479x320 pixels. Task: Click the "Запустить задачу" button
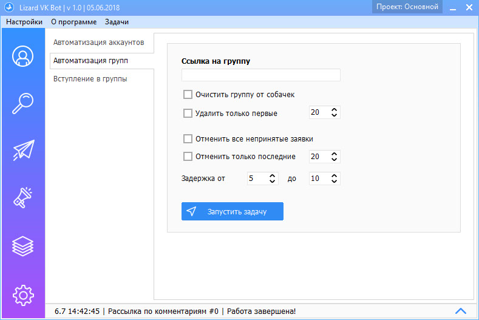(x=232, y=211)
